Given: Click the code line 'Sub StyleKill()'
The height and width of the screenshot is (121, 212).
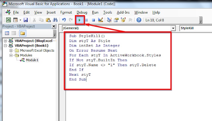Looking at the screenshot, I should pyautogui.click(x=87, y=36).
